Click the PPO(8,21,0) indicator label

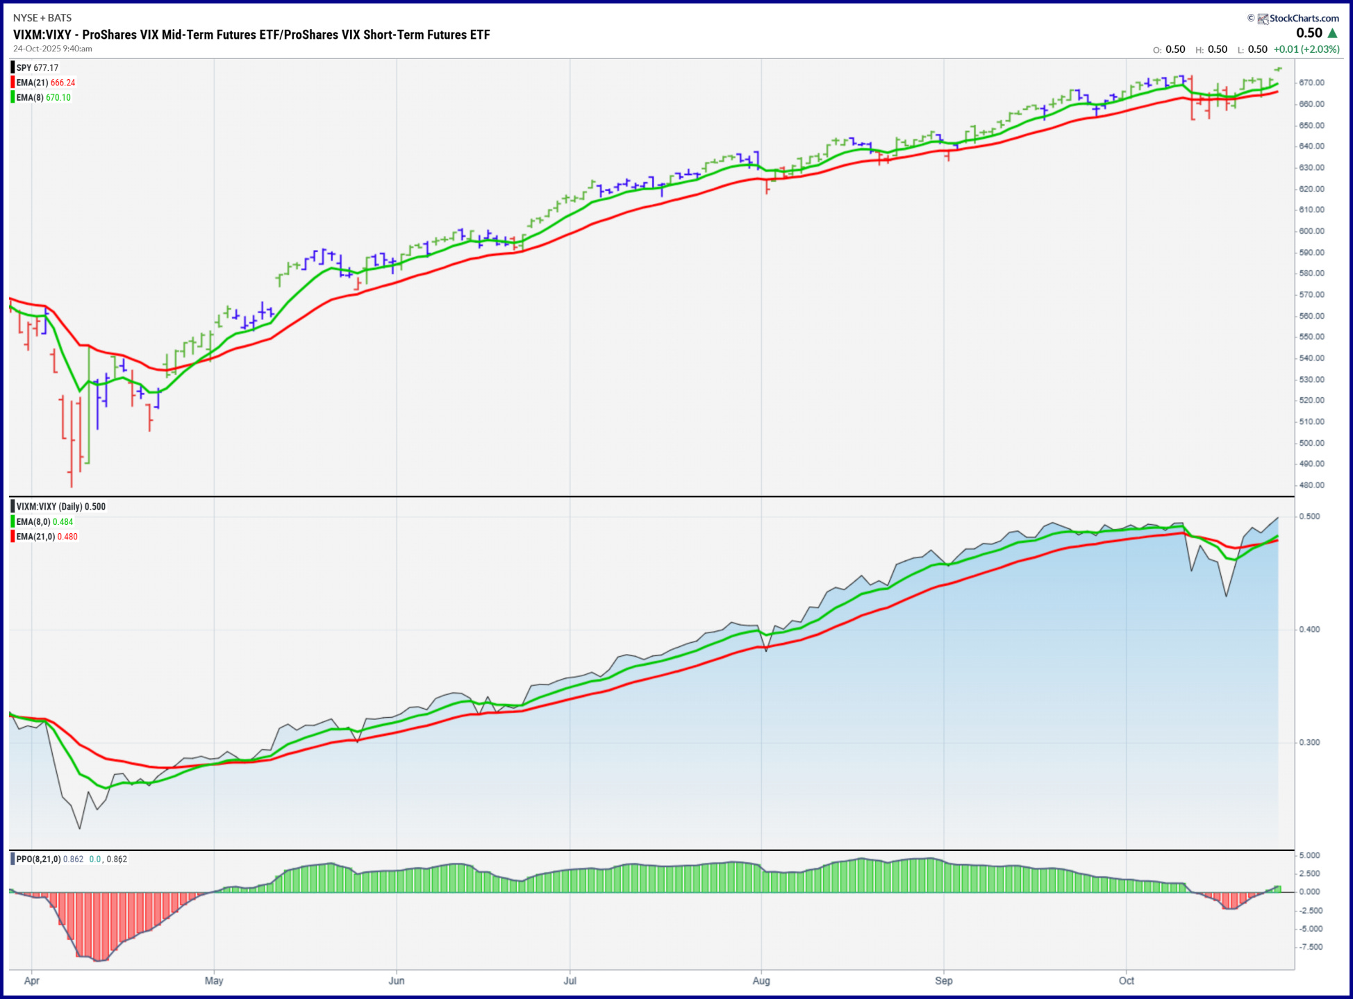(38, 859)
